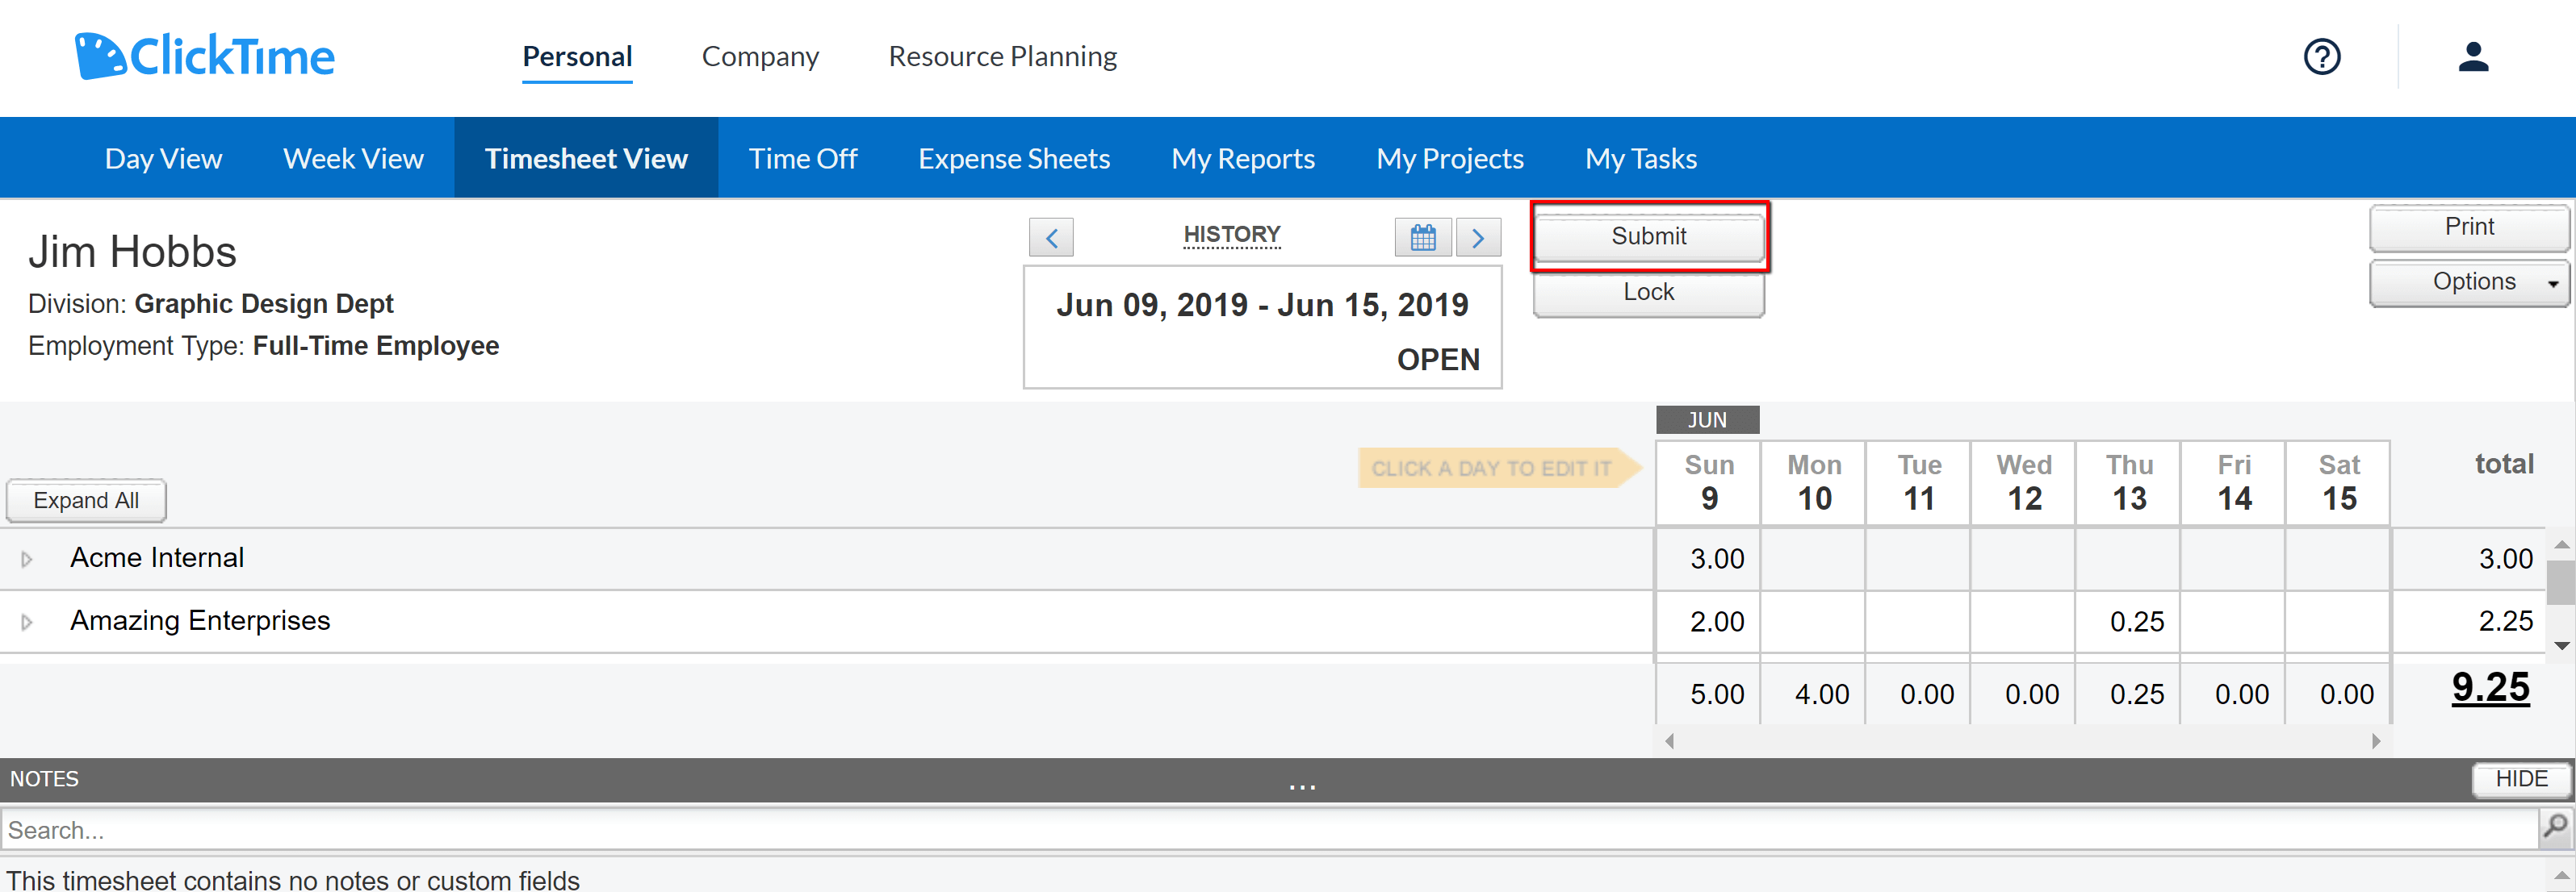Click Expand All button
The height and width of the screenshot is (892, 2576).
(x=86, y=500)
